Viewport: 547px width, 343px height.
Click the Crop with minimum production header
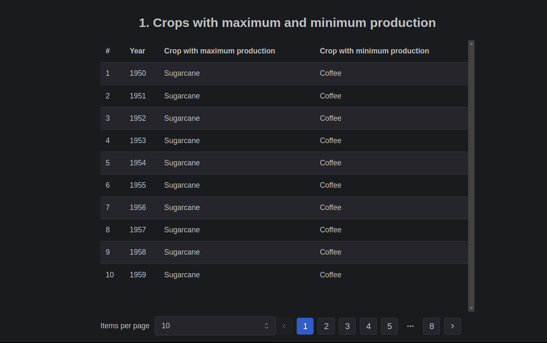click(374, 51)
